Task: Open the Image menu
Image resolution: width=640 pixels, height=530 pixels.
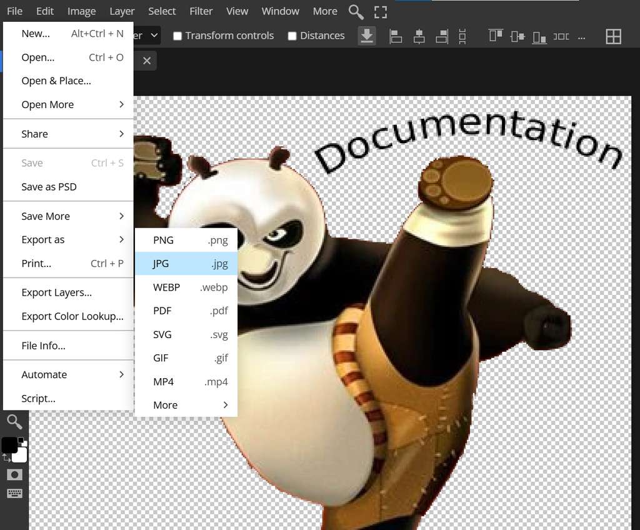Action: [x=82, y=11]
